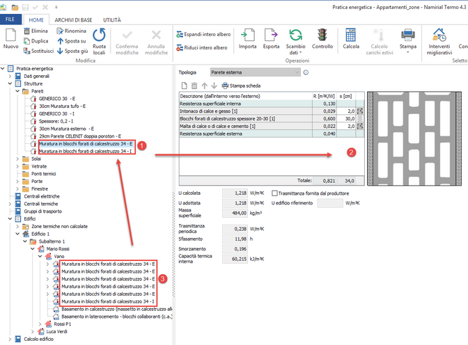Viewport: 468px width, 345px height.
Task: Click Elimina trash icon in ribbon
Action: click(27, 31)
